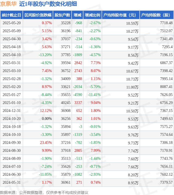Click the average market value 10.59万
Image resolution: width=174 pixels, height=195 pixels.
point(132,23)
